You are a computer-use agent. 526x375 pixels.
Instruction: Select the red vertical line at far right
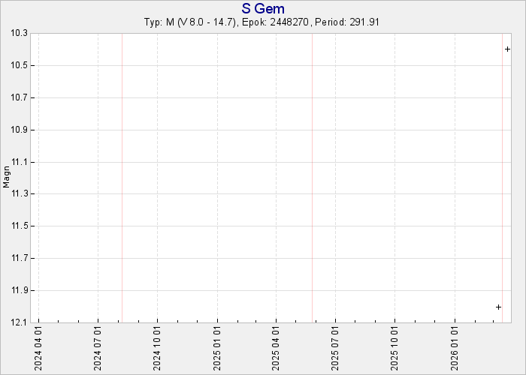tap(502, 178)
